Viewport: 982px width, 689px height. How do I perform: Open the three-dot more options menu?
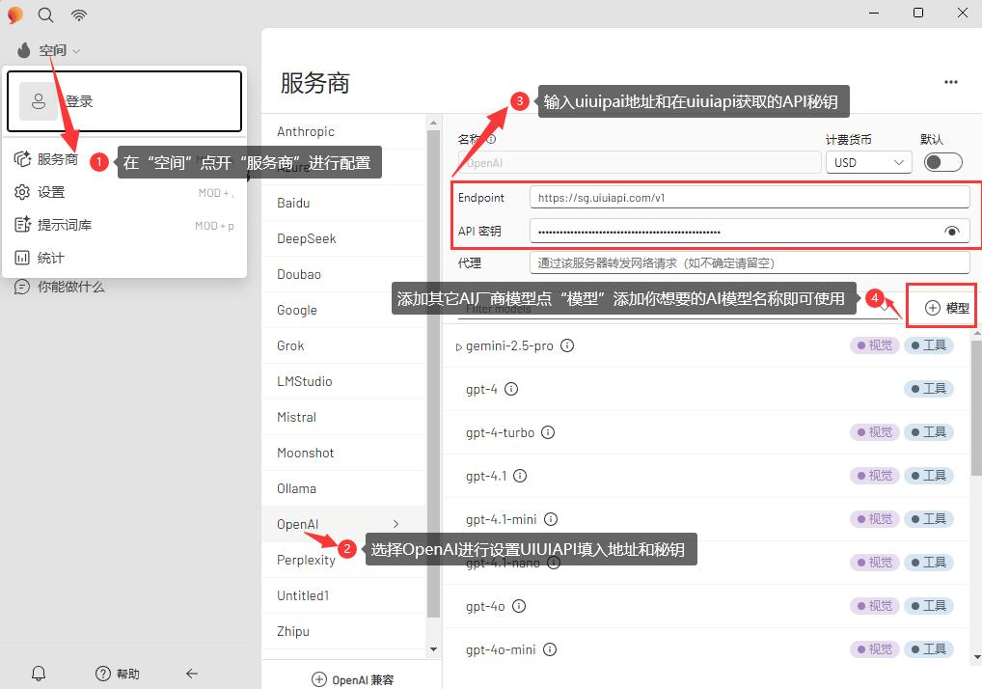click(951, 82)
